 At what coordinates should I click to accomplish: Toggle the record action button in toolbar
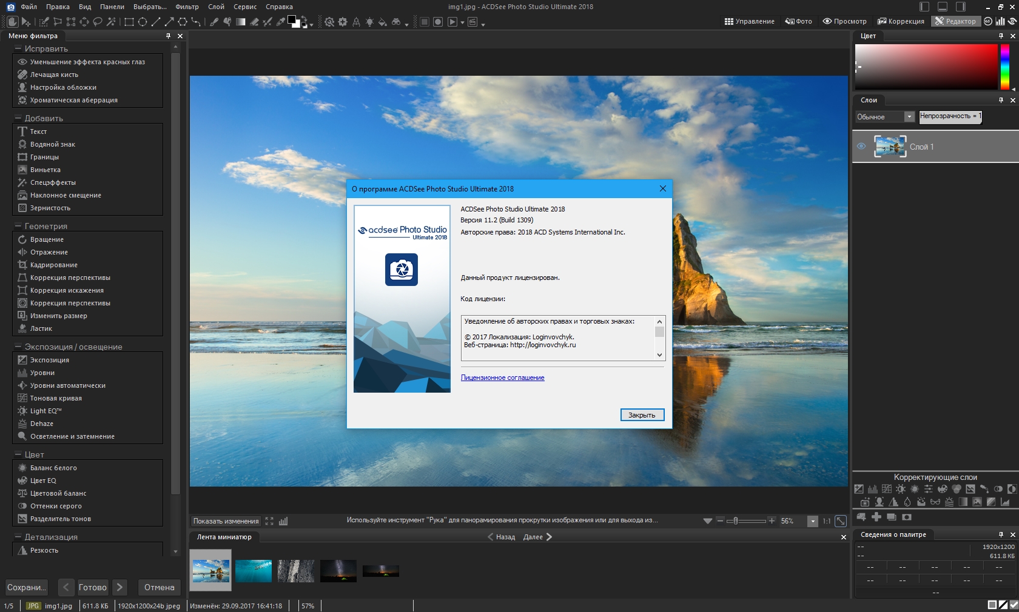point(438,22)
